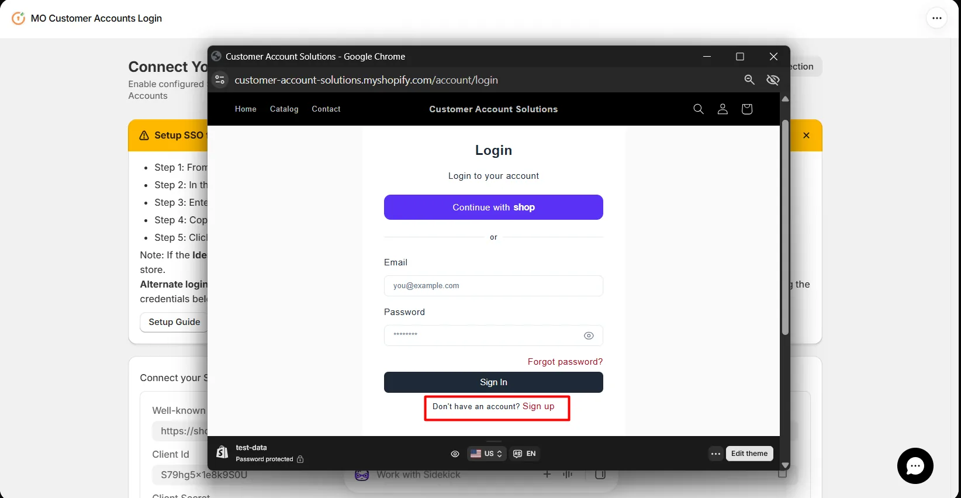Click the Setup SSO warning triangle icon
961x498 pixels.
[x=144, y=136]
